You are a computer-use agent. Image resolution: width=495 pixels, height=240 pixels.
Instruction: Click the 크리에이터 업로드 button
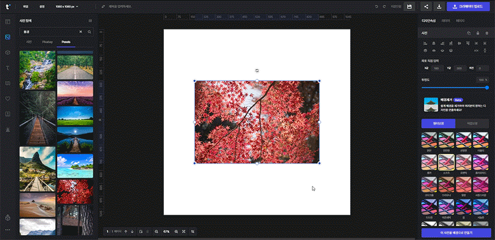tap(468, 7)
